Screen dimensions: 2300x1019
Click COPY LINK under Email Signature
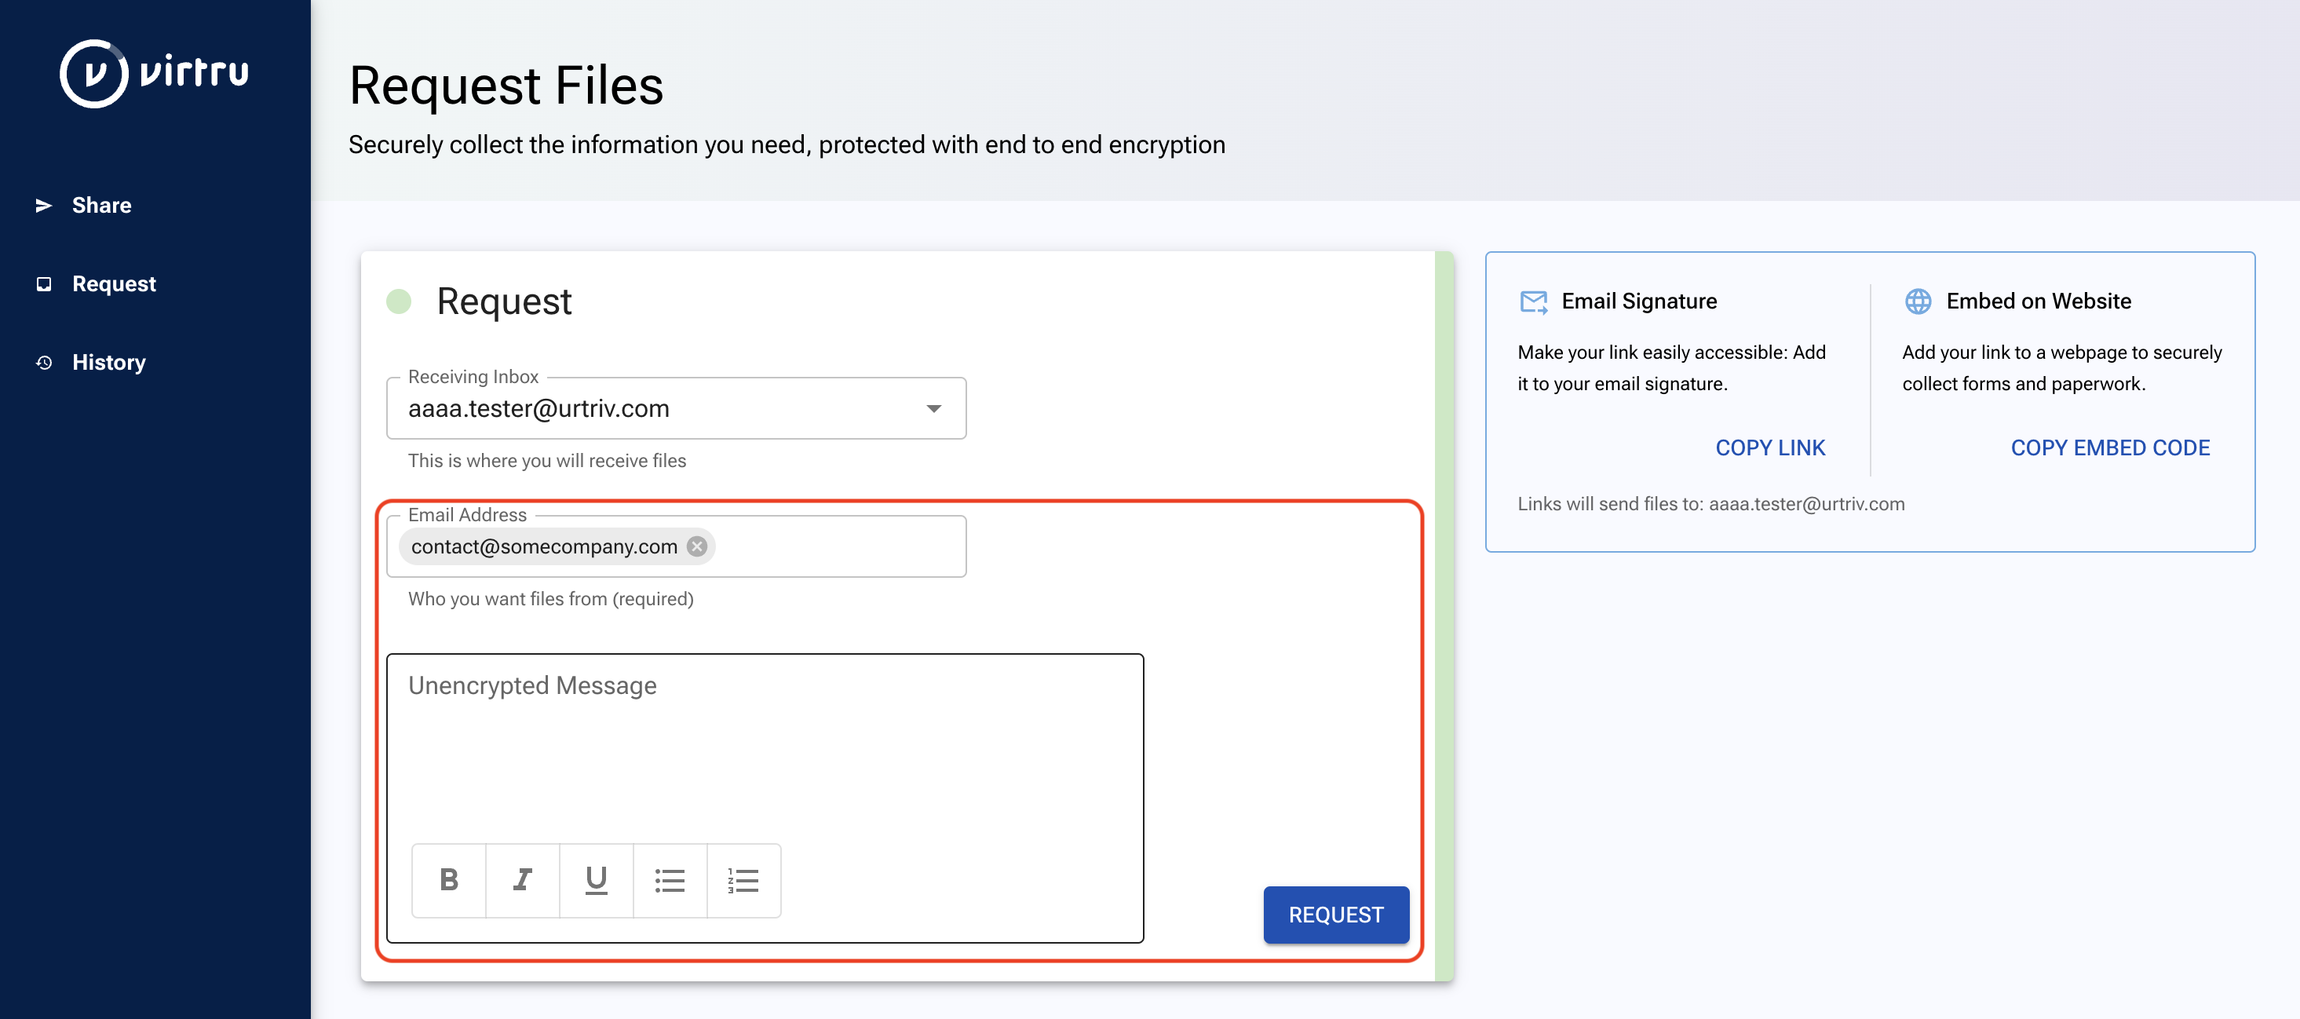coord(1771,447)
